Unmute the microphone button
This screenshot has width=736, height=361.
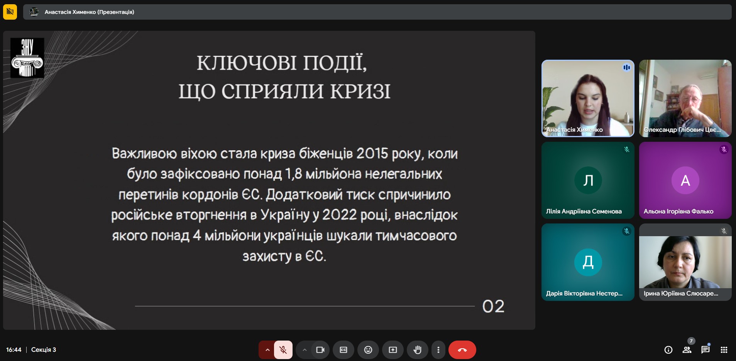[283, 350]
